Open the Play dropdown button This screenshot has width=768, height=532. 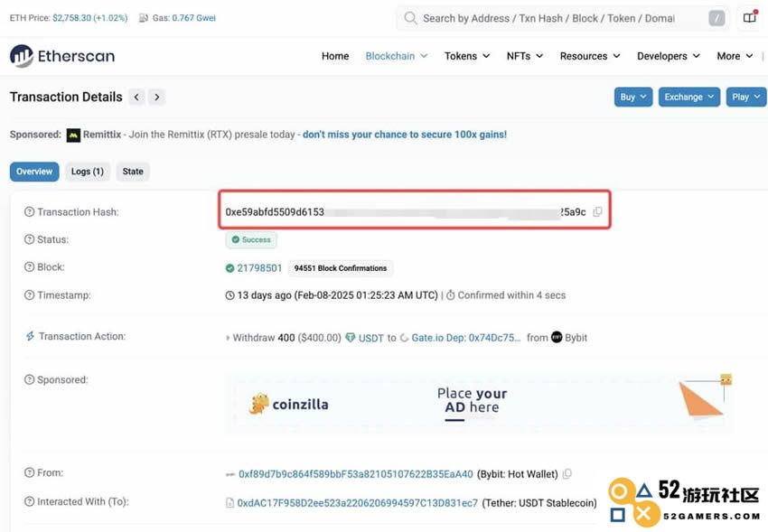pyautogui.click(x=746, y=97)
